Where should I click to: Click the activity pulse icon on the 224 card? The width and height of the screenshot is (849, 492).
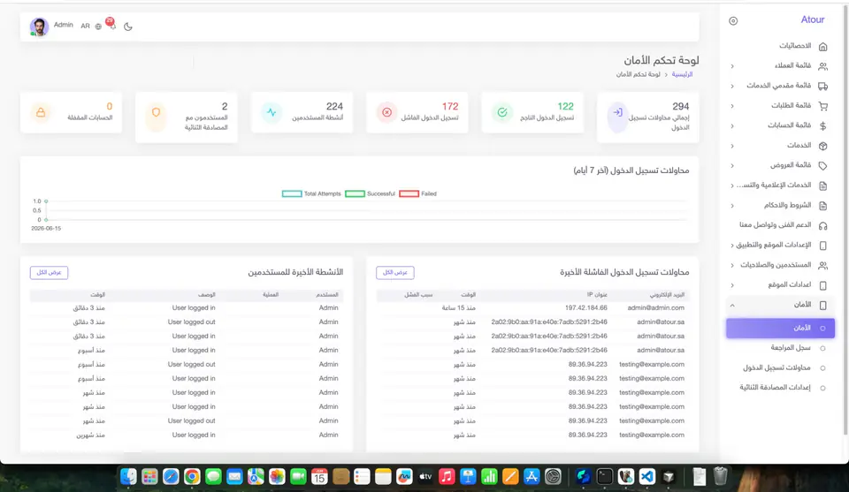[272, 112]
